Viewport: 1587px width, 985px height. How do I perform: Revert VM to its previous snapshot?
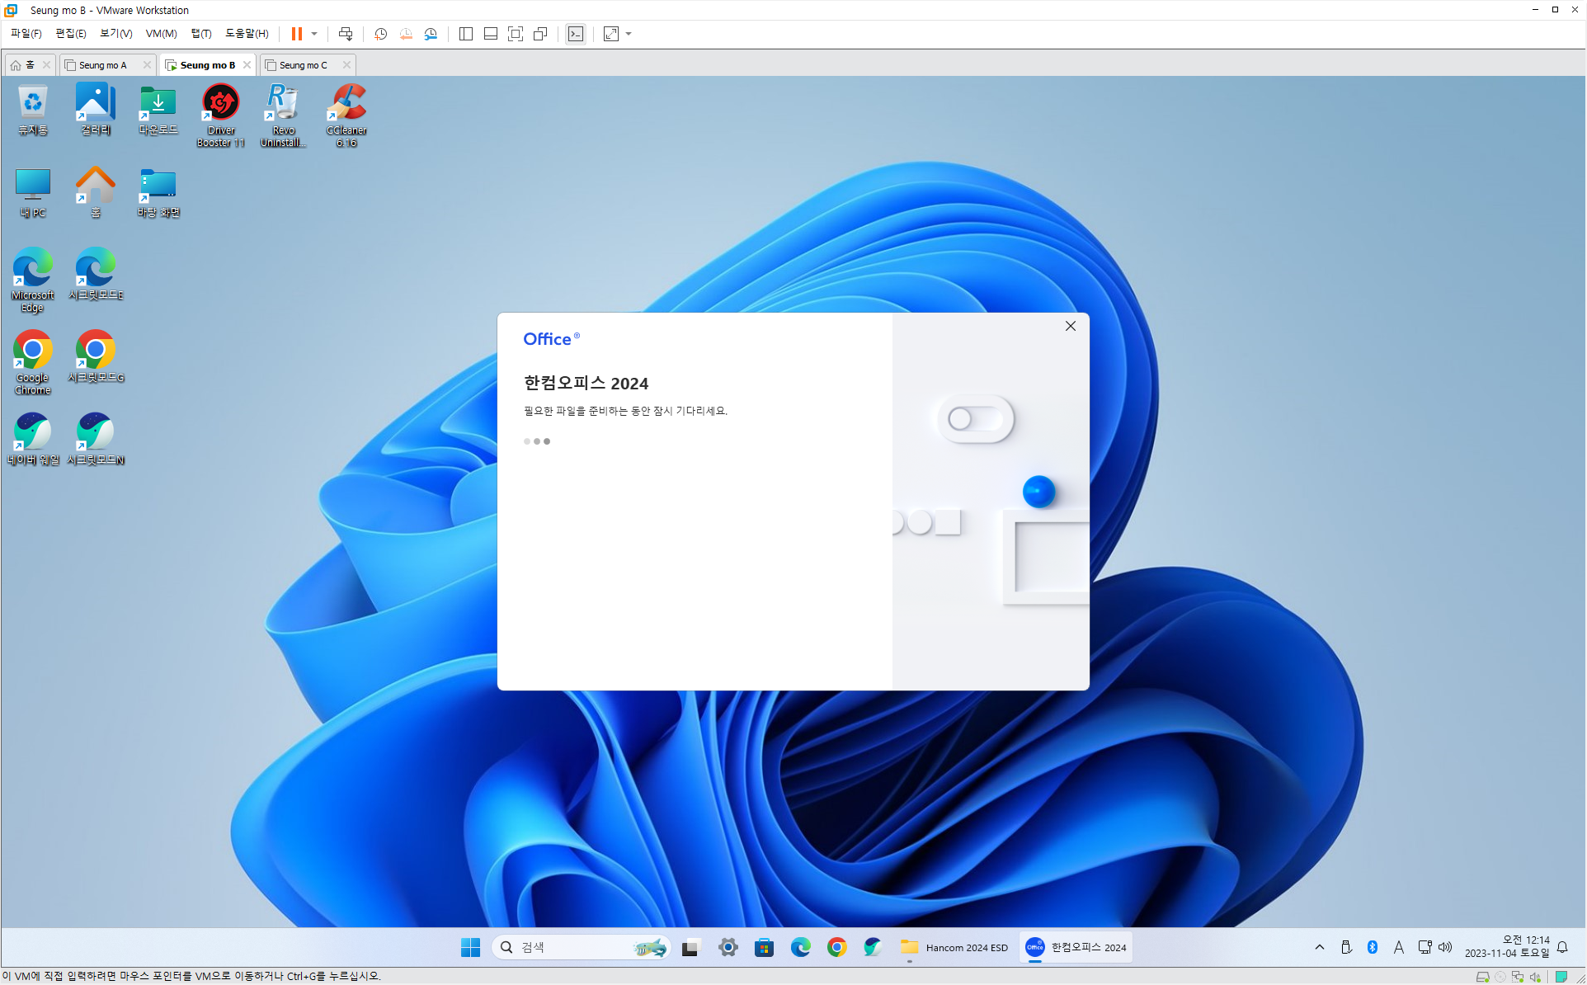point(406,34)
